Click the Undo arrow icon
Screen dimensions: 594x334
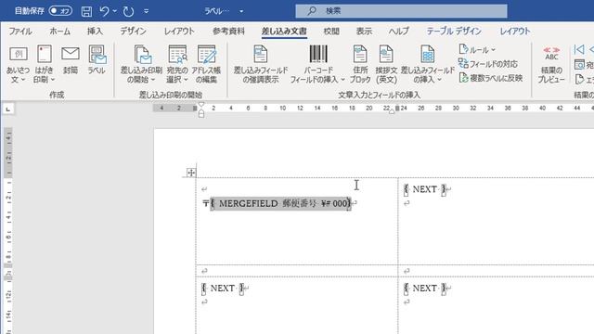pyautogui.click(x=104, y=11)
